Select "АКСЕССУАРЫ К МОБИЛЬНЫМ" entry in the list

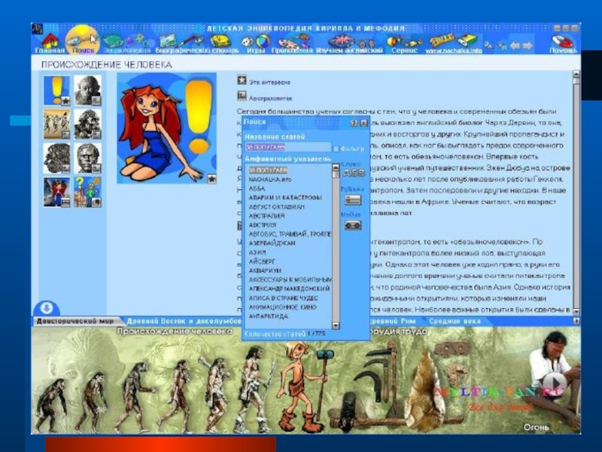point(290,279)
